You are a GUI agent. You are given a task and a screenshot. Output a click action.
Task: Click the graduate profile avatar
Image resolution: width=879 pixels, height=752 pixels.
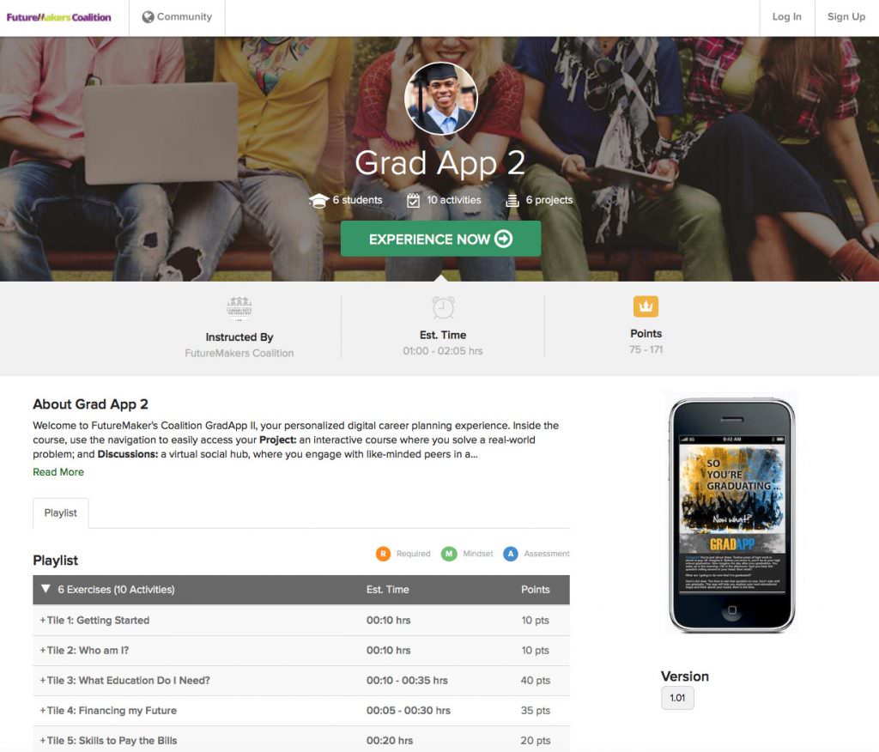(441, 99)
